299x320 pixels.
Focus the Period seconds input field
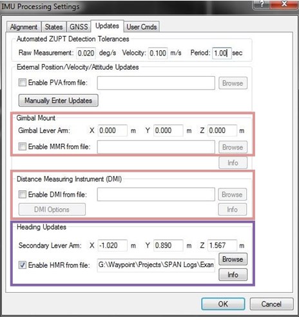(x=222, y=53)
